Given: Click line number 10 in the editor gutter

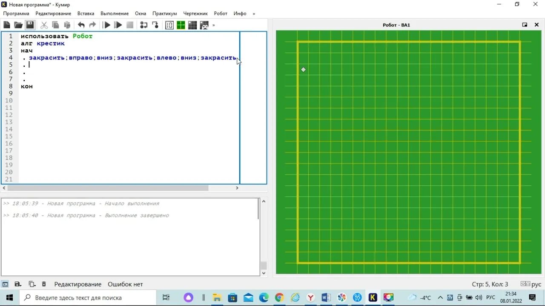Looking at the screenshot, I should tap(9, 101).
